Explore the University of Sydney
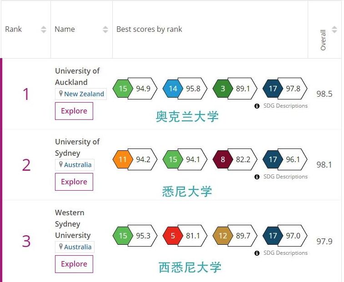 coord(74,182)
